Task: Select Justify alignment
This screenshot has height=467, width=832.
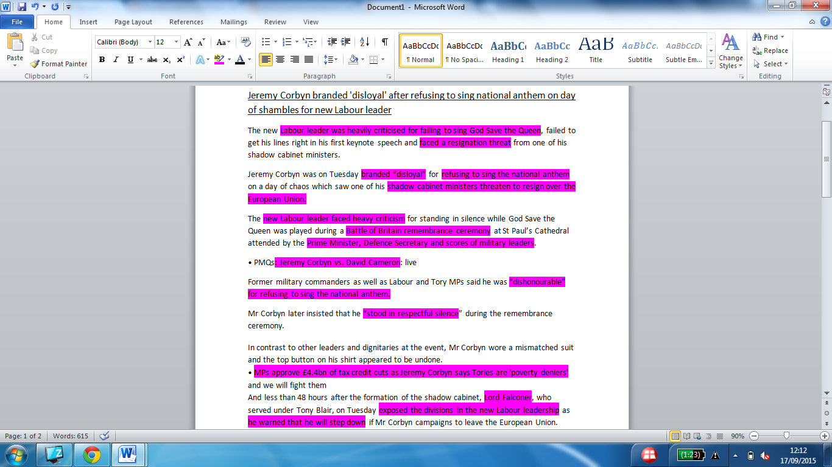Action: pyautogui.click(x=309, y=60)
